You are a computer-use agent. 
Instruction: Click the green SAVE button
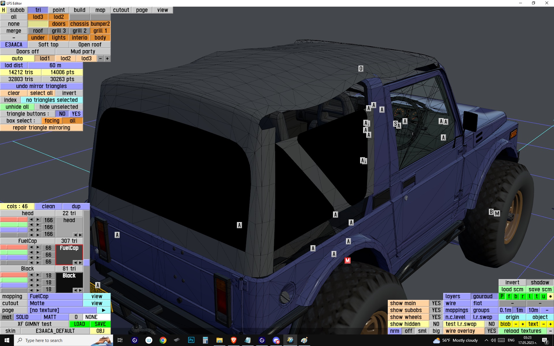point(100,324)
